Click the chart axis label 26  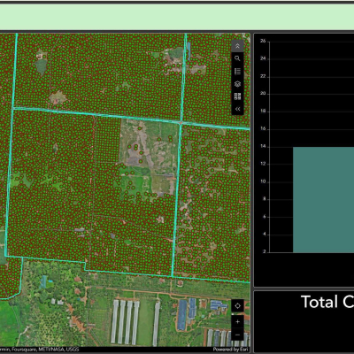point(263,42)
